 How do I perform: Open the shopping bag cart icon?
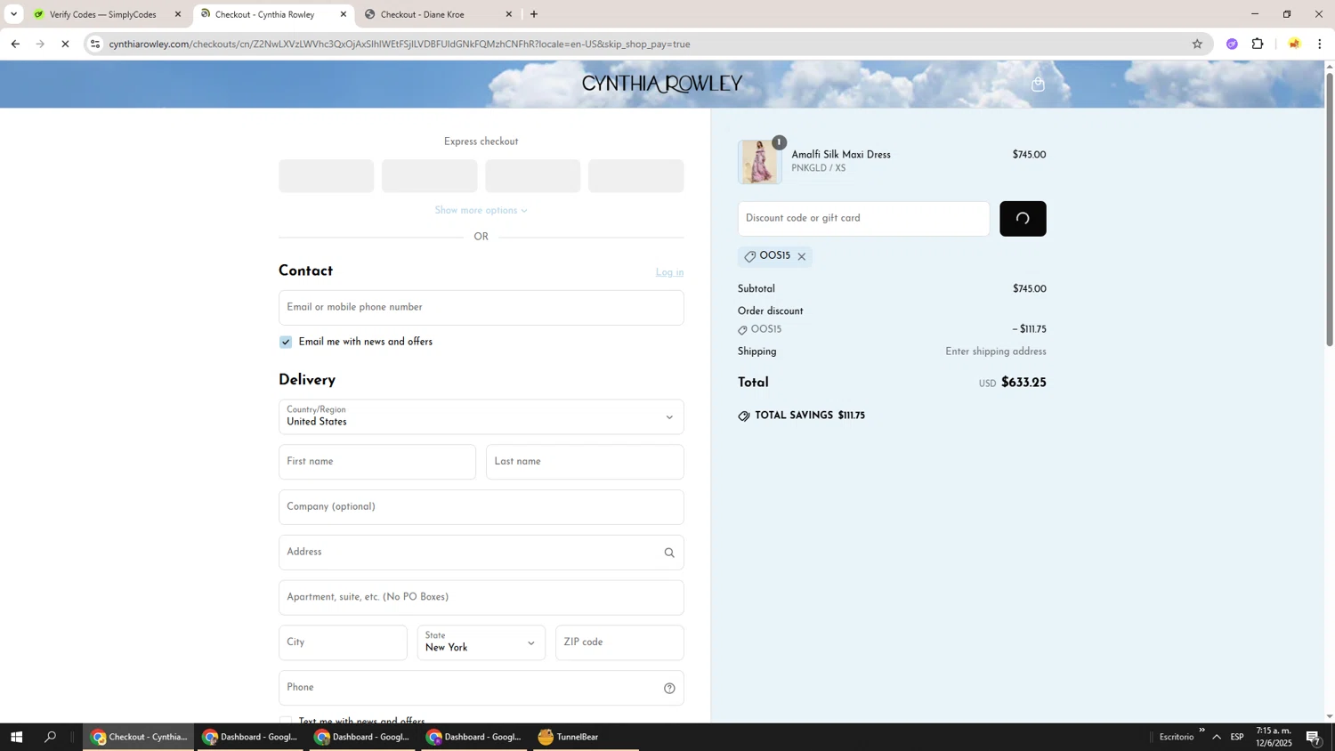coord(1038,85)
